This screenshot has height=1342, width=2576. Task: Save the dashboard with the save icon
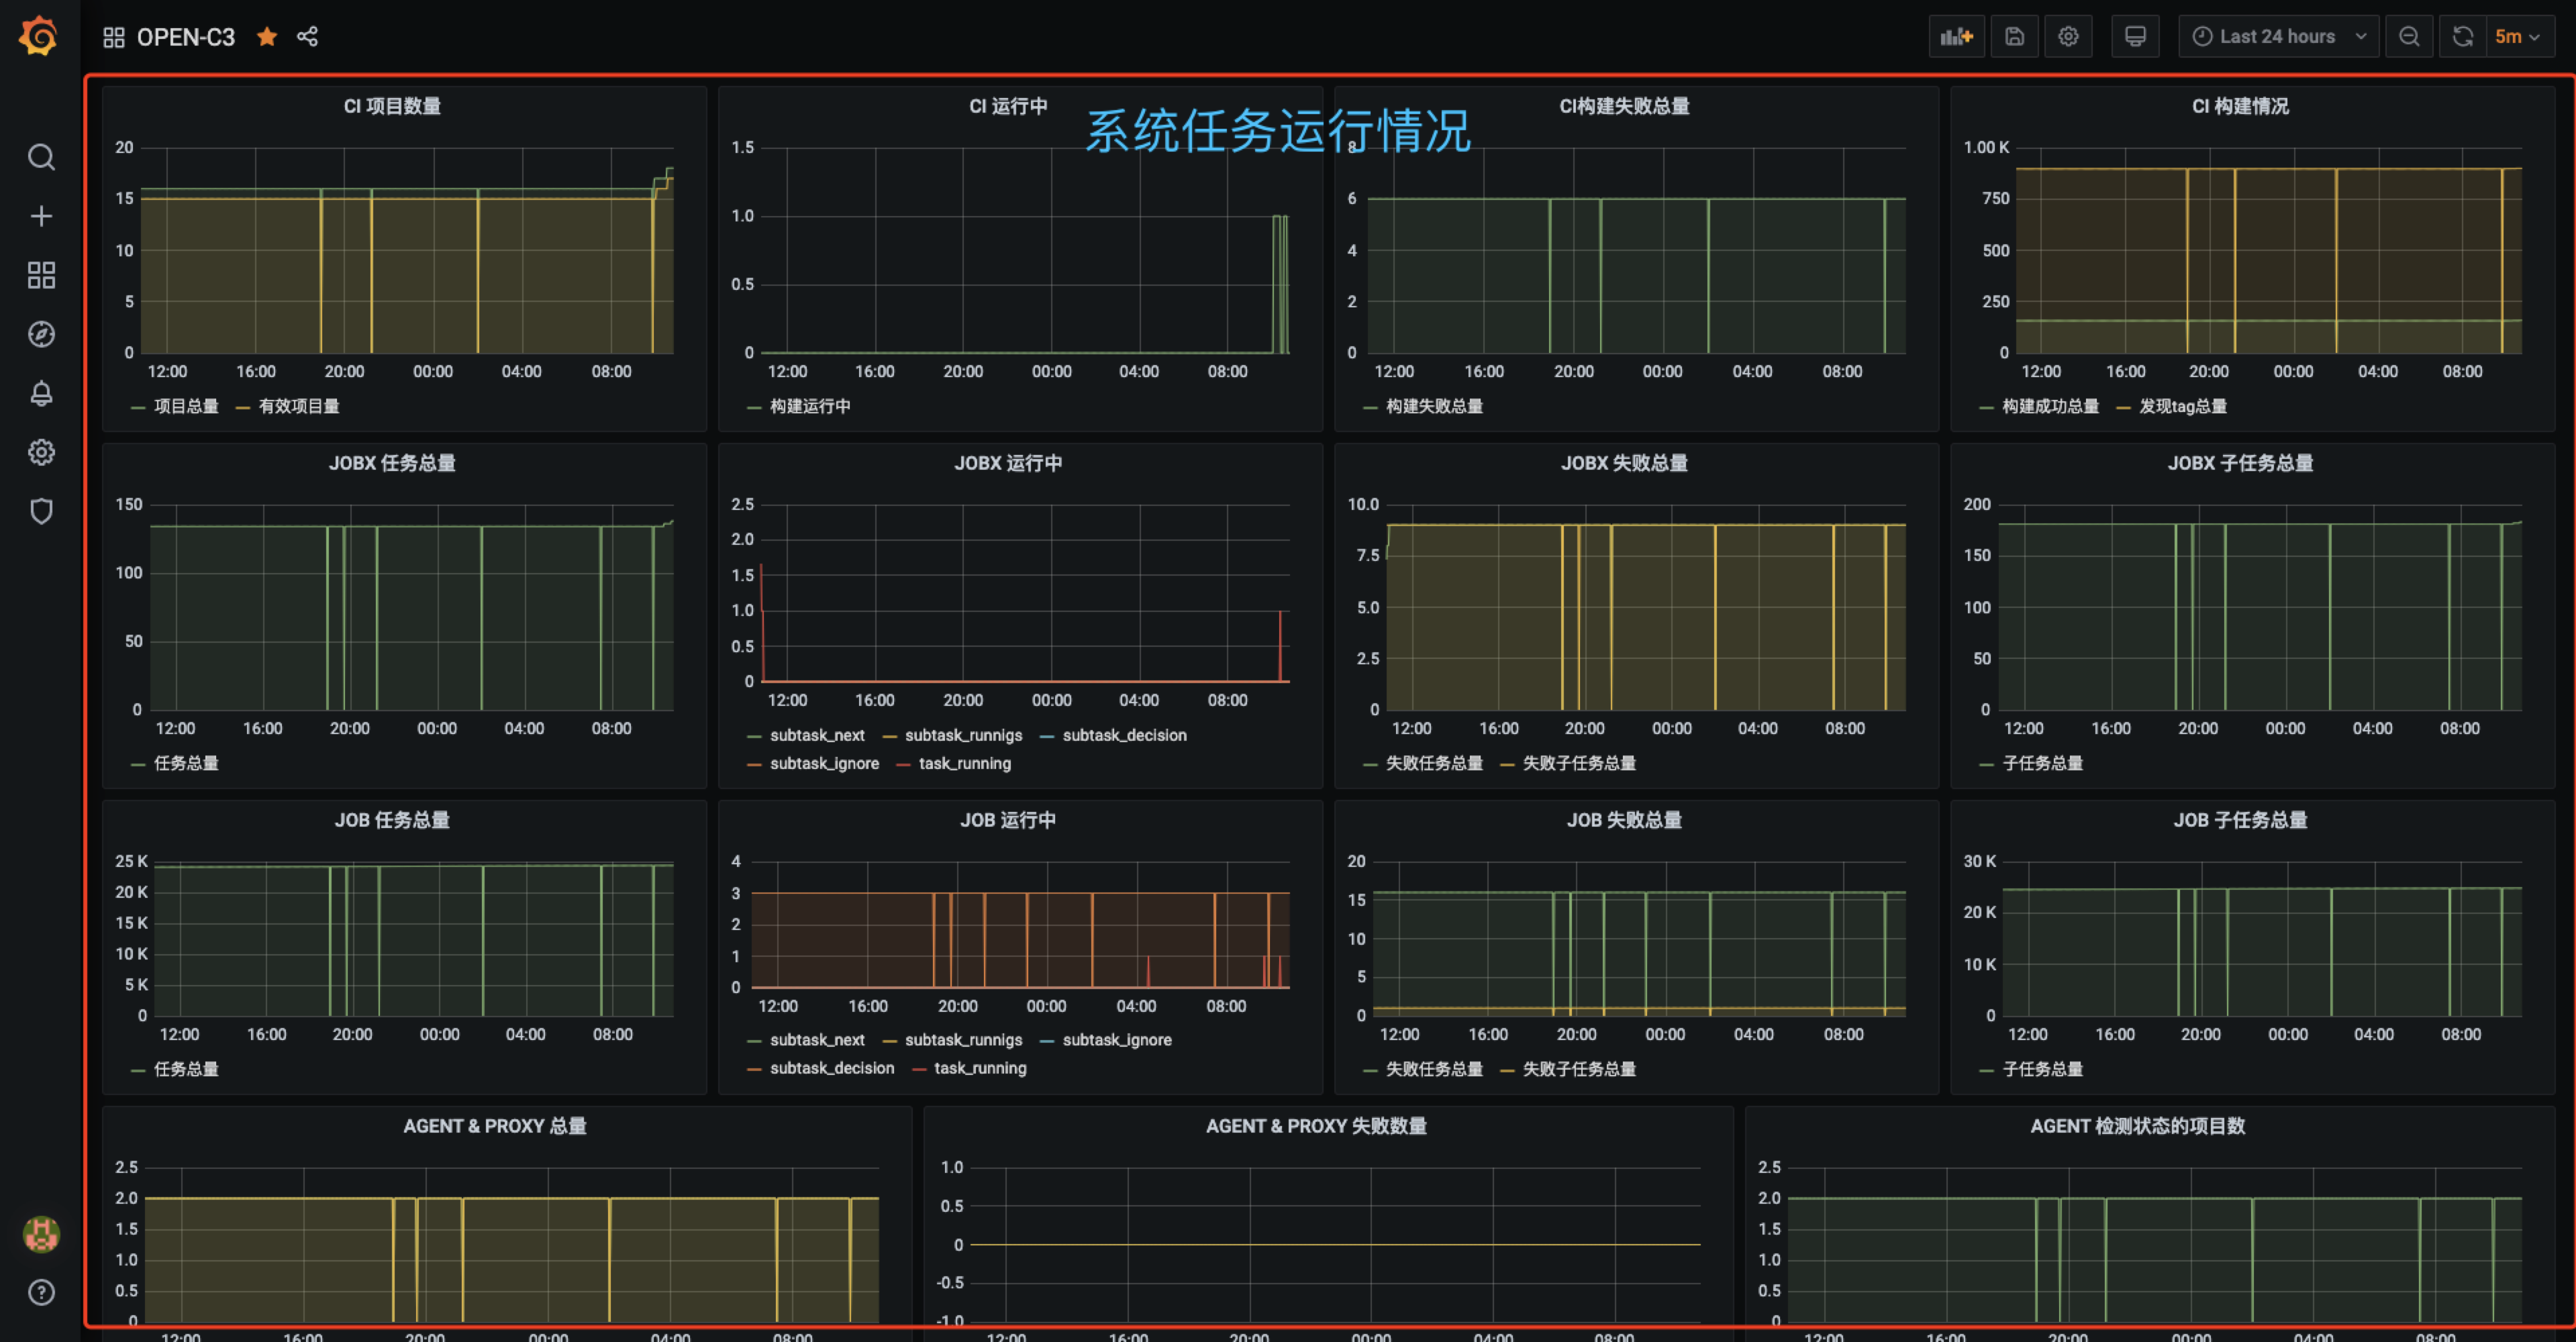(2014, 37)
